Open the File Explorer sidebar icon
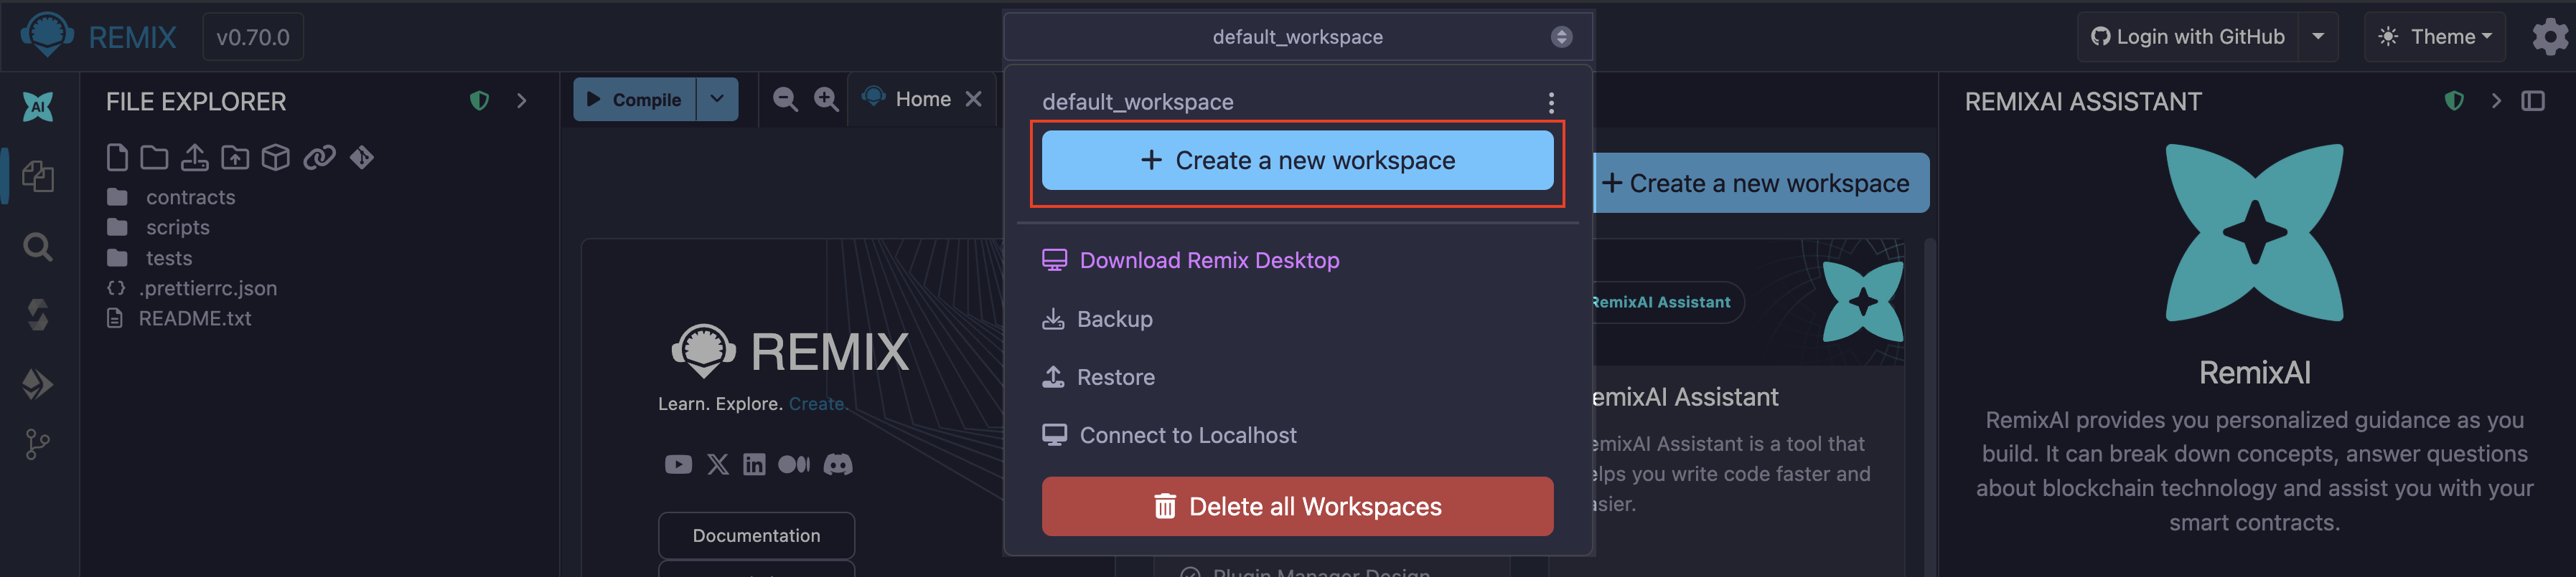 coord(38,177)
